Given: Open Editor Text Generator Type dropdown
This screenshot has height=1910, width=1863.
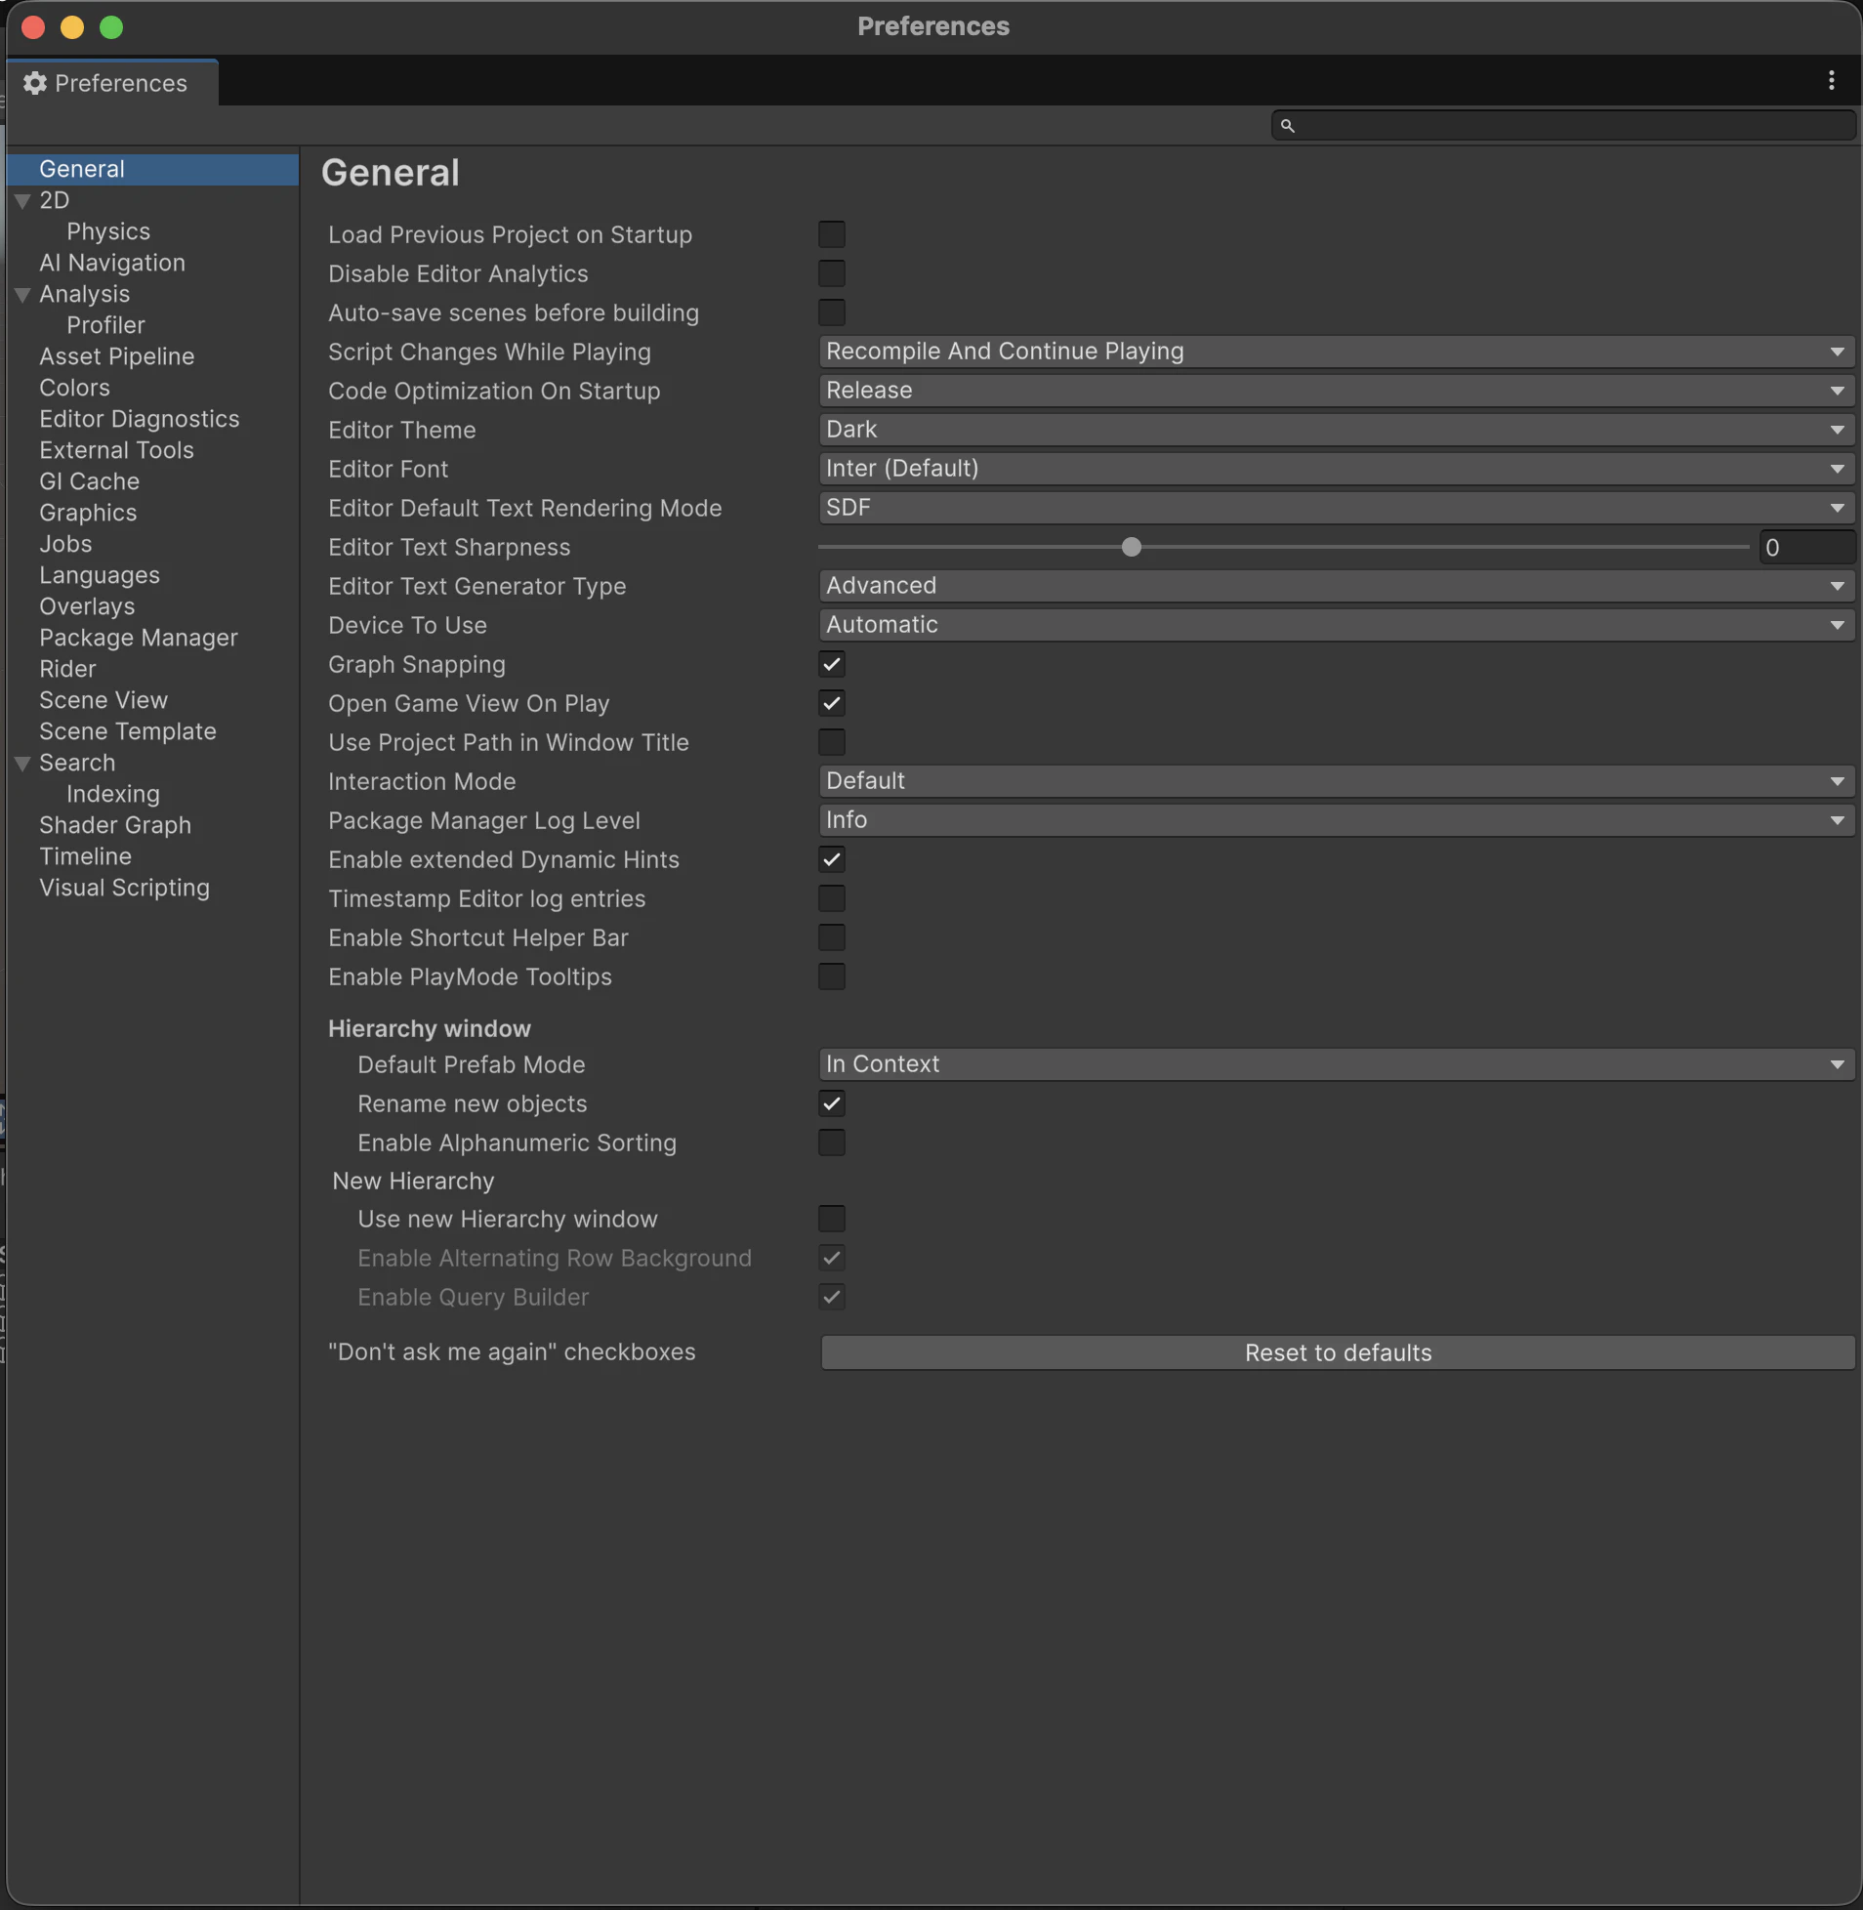Looking at the screenshot, I should 1337,586.
